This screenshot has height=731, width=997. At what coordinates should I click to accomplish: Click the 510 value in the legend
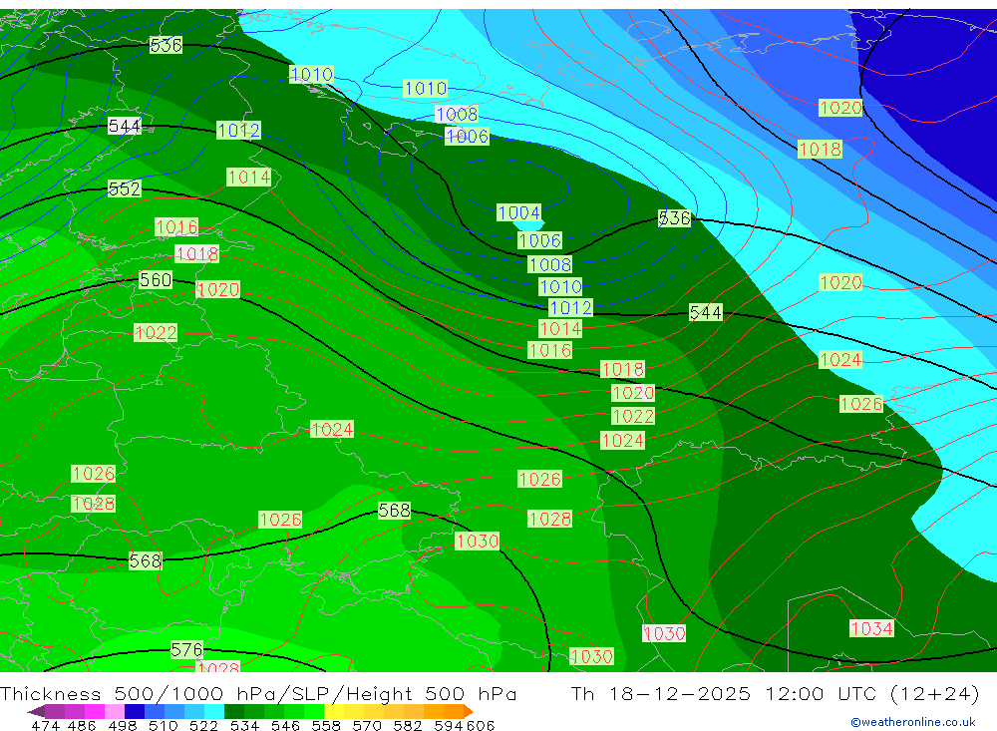tap(163, 725)
